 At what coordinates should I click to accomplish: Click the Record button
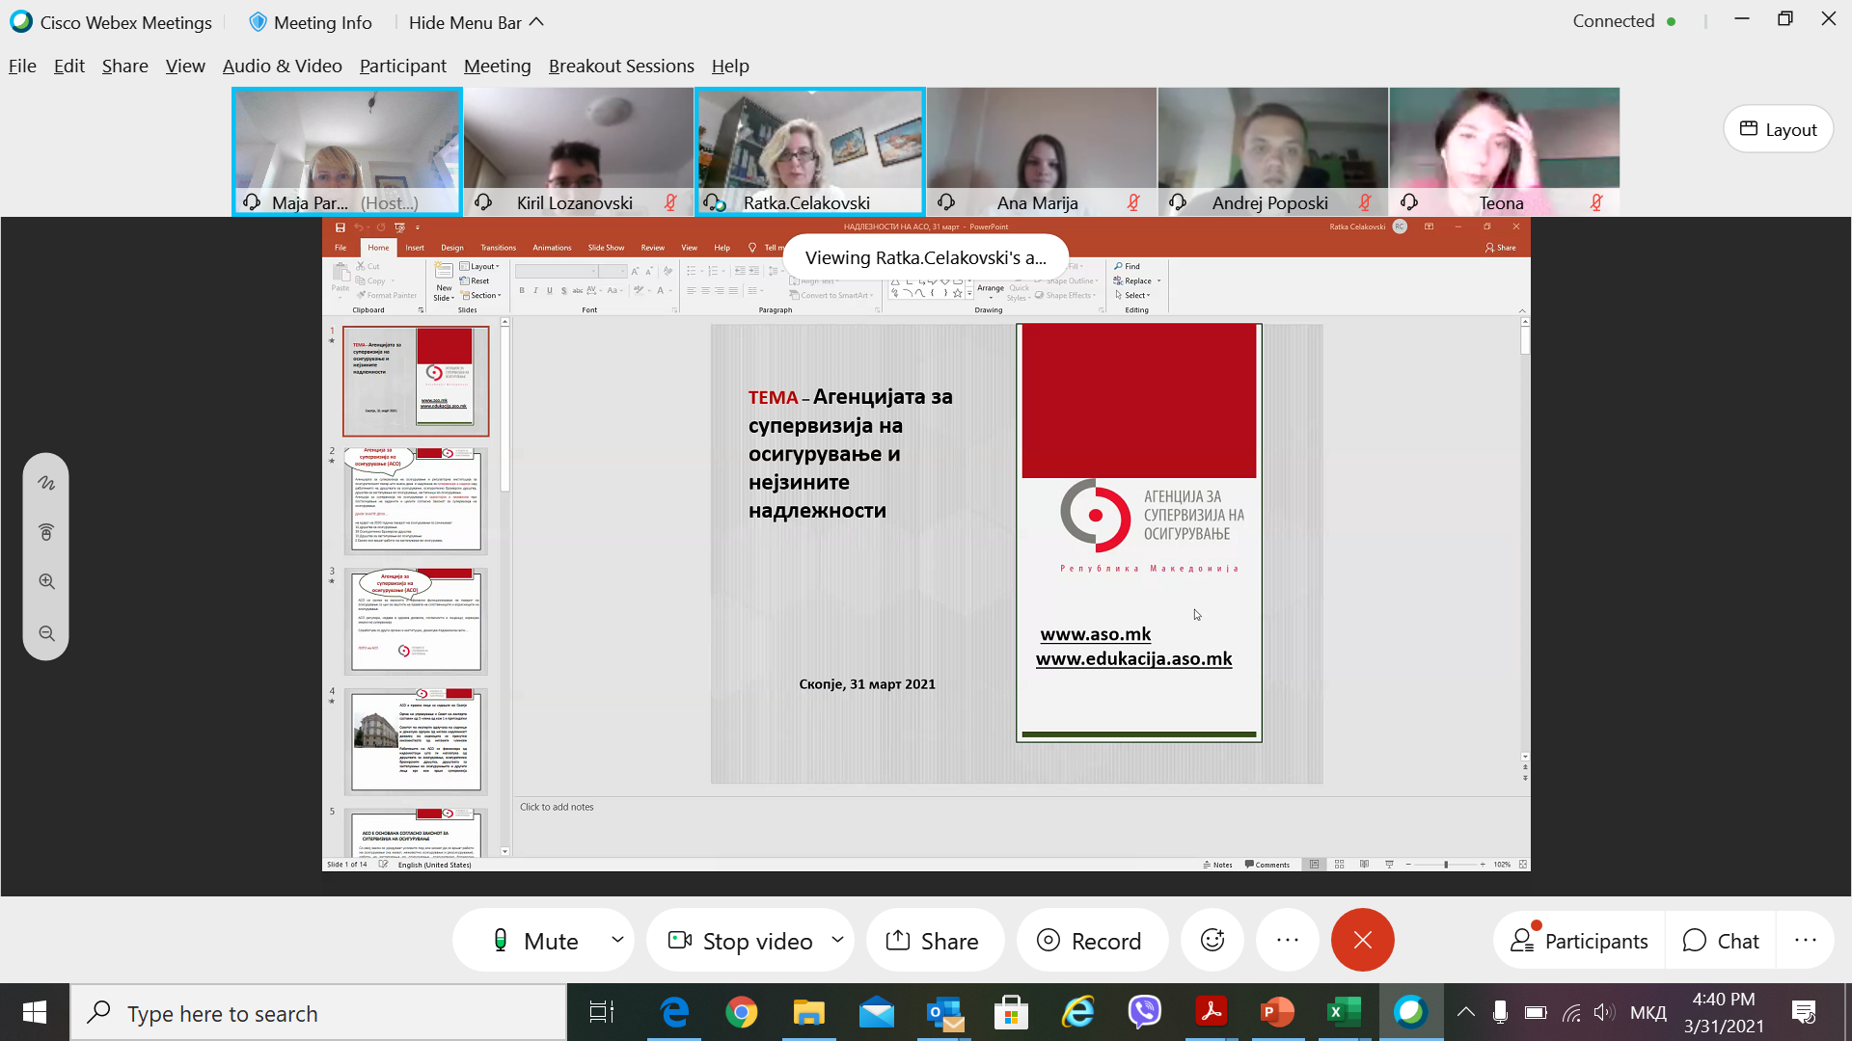point(1091,941)
